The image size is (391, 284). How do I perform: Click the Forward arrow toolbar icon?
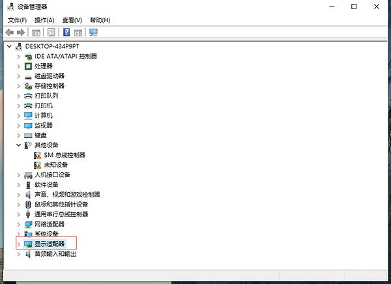coord(20,32)
